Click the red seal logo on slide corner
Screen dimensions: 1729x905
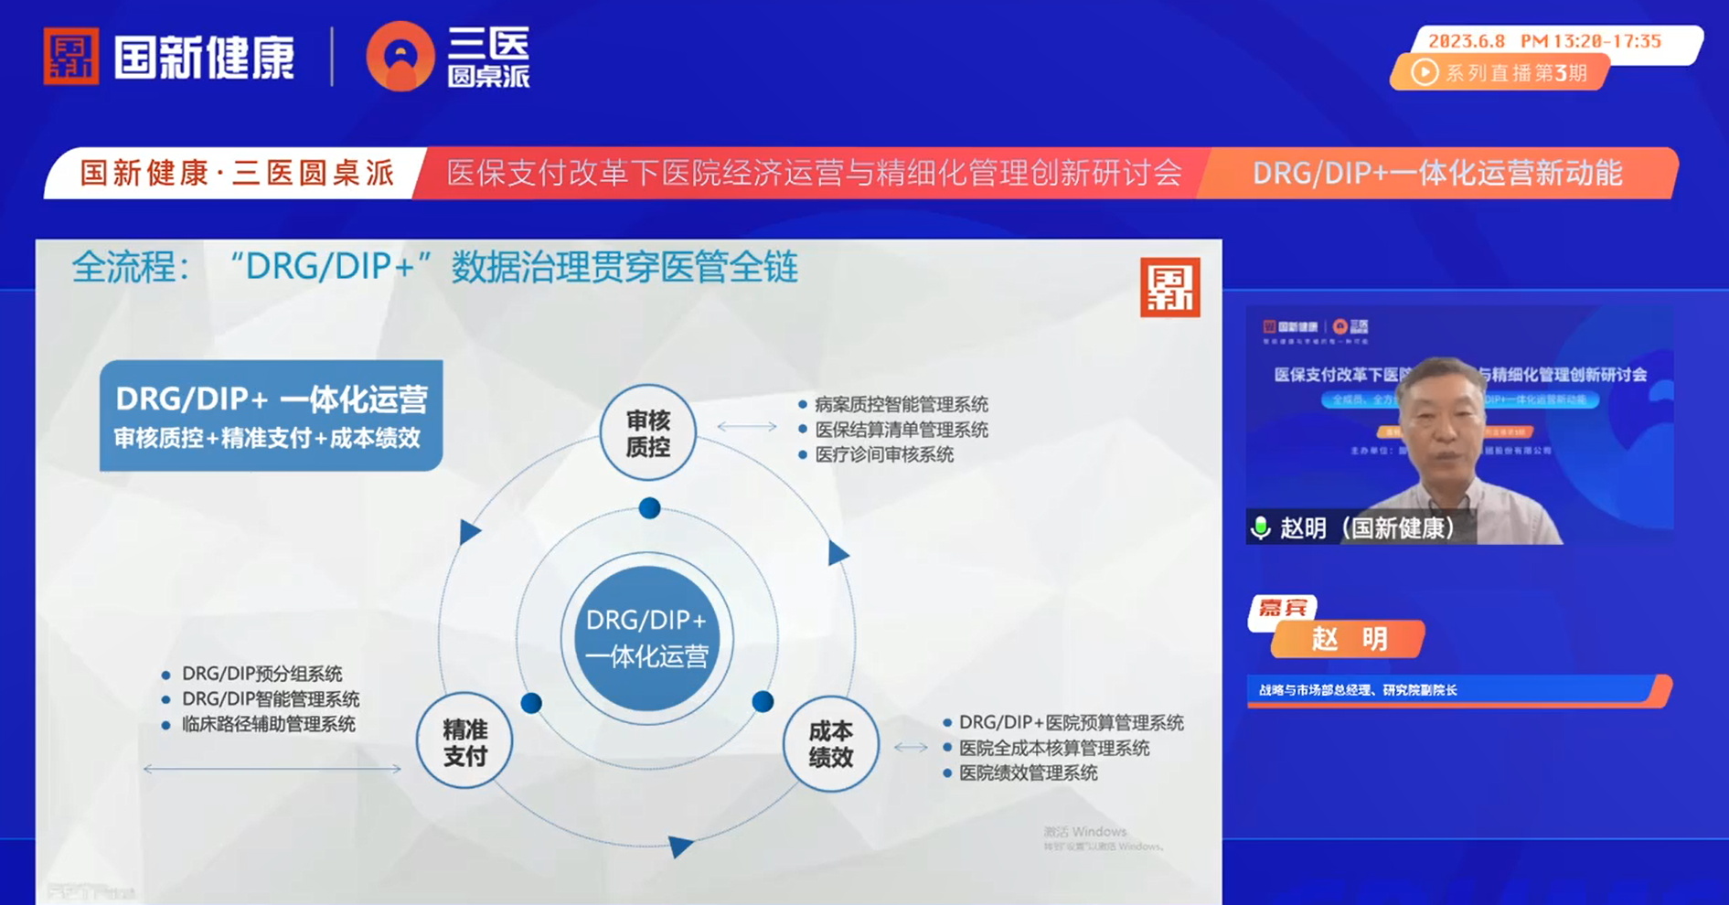pos(1169,287)
